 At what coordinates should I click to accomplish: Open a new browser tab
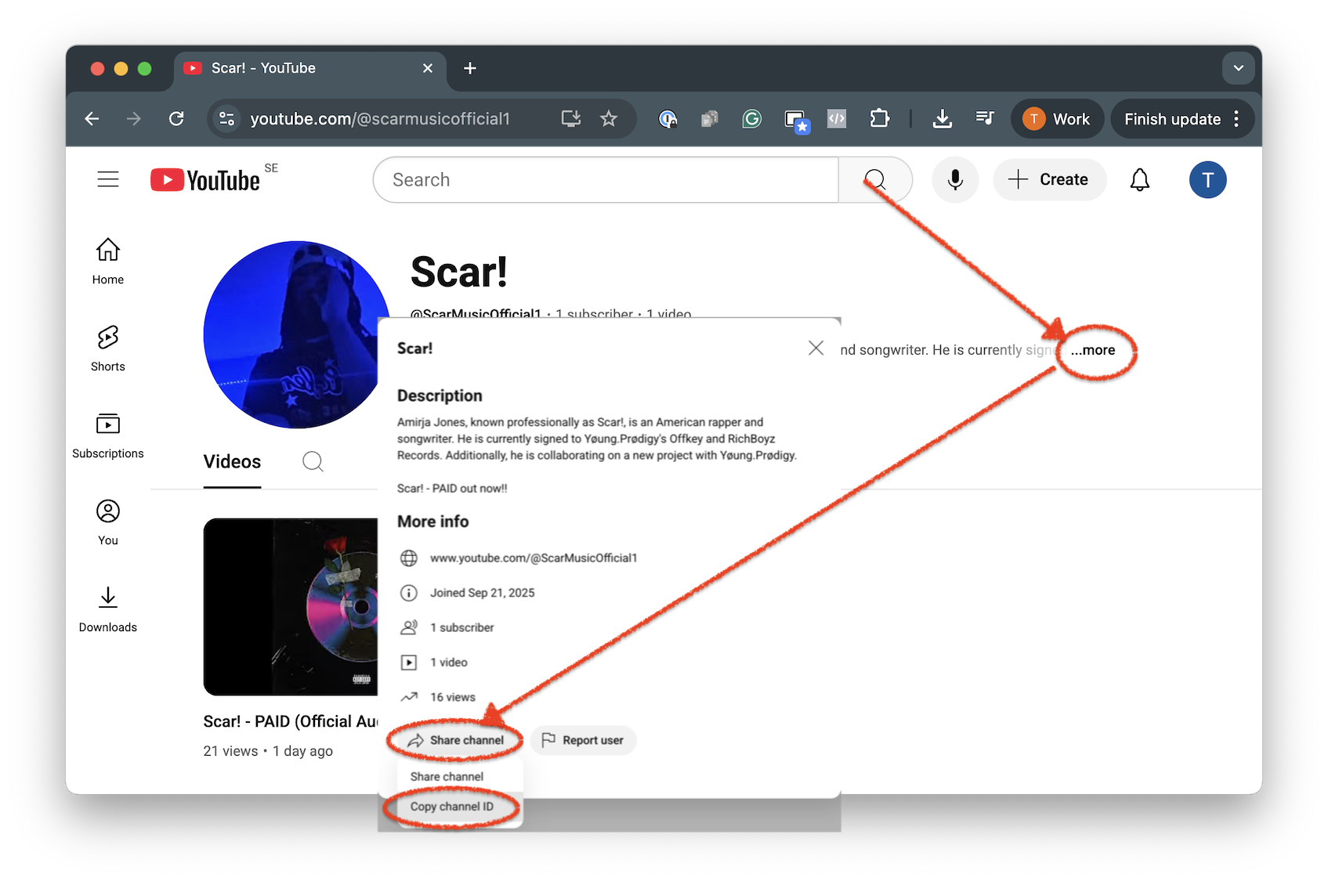pos(470,68)
